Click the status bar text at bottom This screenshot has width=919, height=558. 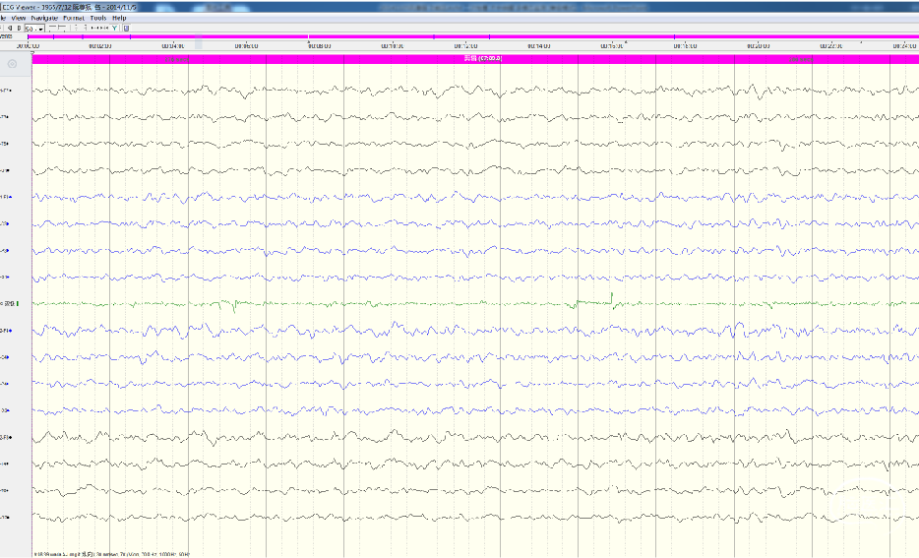[x=111, y=553]
